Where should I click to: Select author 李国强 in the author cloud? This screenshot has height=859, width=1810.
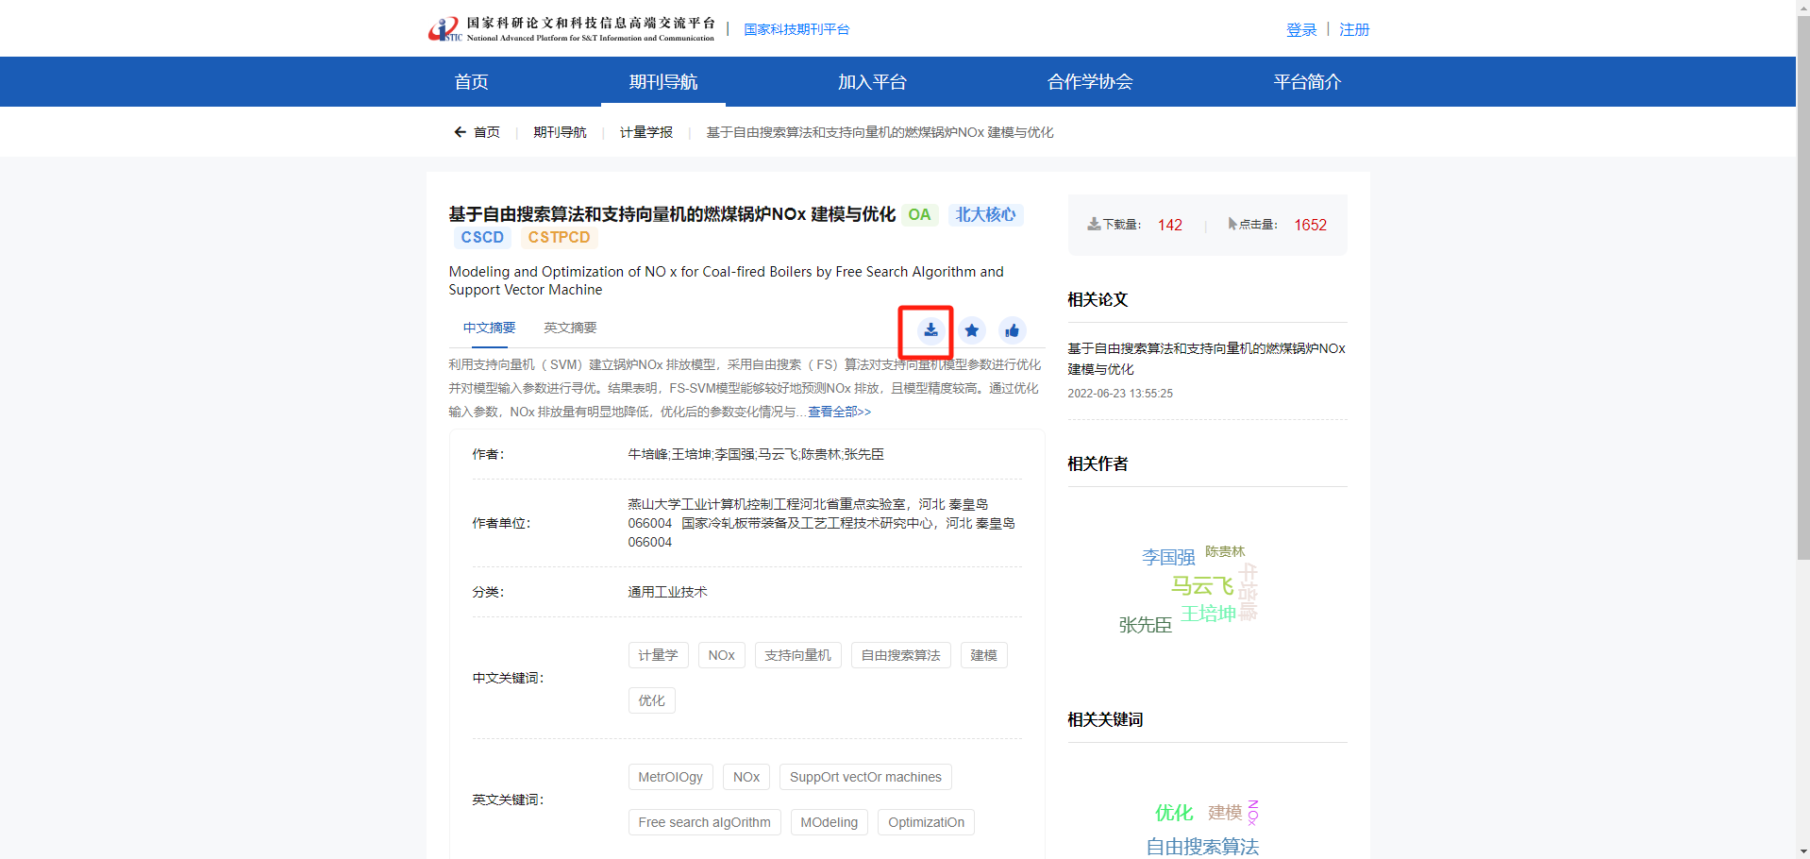tap(1168, 558)
